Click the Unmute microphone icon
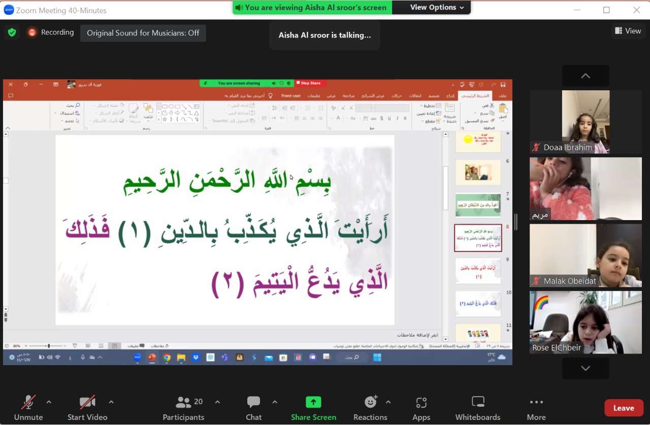This screenshot has width=650, height=425. point(28,403)
